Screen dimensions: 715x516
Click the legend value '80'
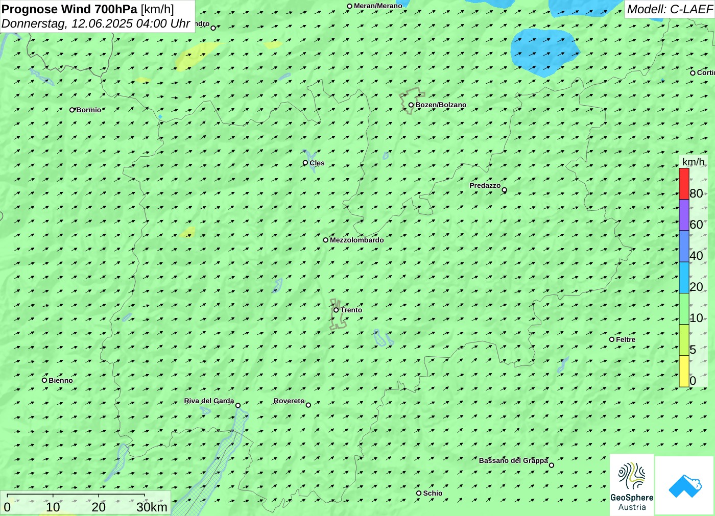pyautogui.click(x=696, y=193)
